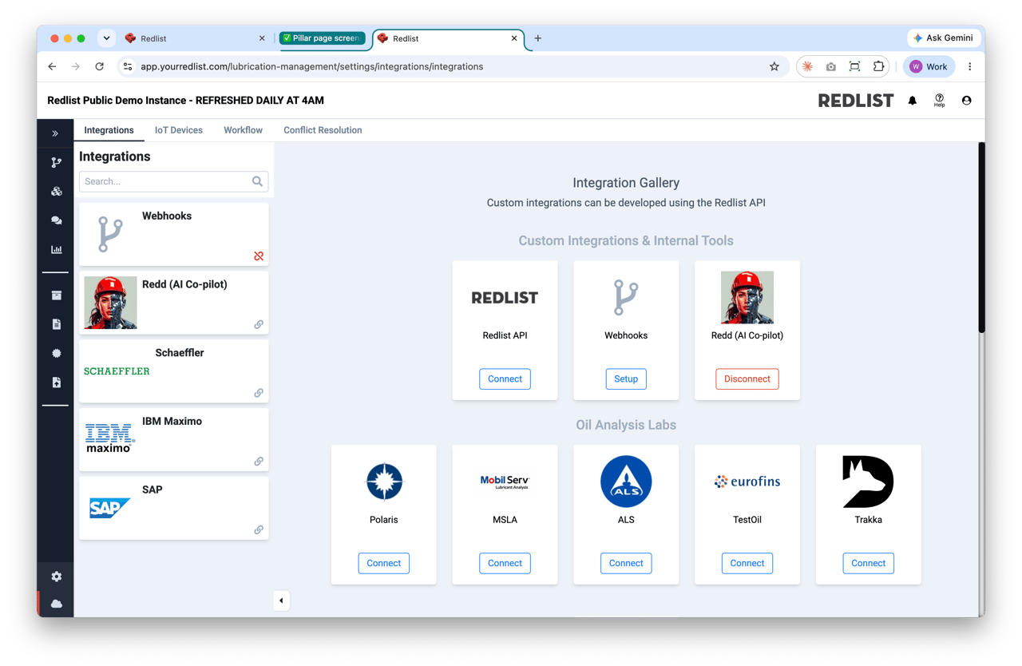This screenshot has height=666, width=1022.
Task: Click the ALS logo in the gallery
Action: click(626, 482)
